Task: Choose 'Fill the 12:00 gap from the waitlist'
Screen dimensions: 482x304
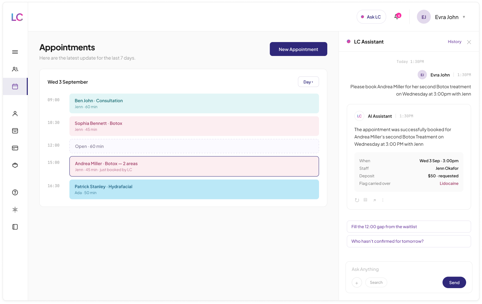Action: pos(409,227)
